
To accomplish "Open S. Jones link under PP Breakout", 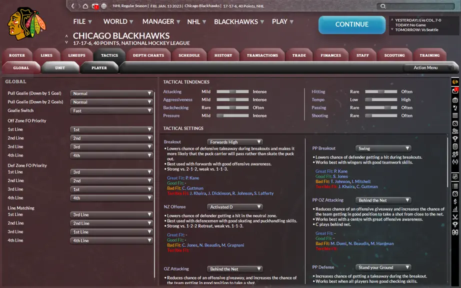I will (x=340, y=176).
